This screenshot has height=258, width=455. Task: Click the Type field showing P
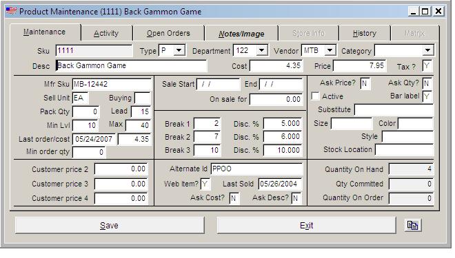point(167,50)
